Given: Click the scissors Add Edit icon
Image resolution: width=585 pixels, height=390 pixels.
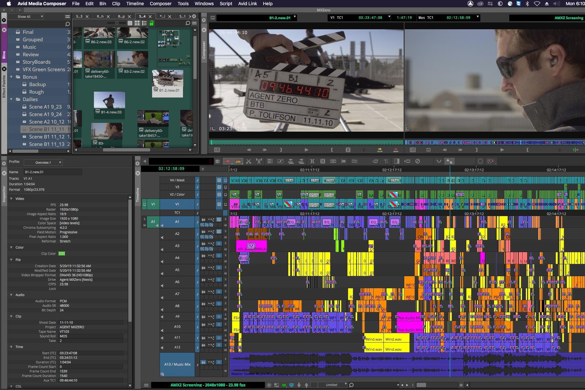Looking at the screenshot, I should click(x=249, y=161).
